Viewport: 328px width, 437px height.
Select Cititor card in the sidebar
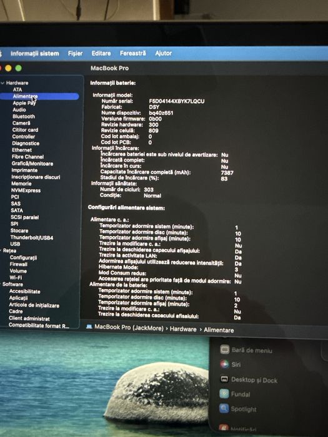pyautogui.click(x=25, y=130)
